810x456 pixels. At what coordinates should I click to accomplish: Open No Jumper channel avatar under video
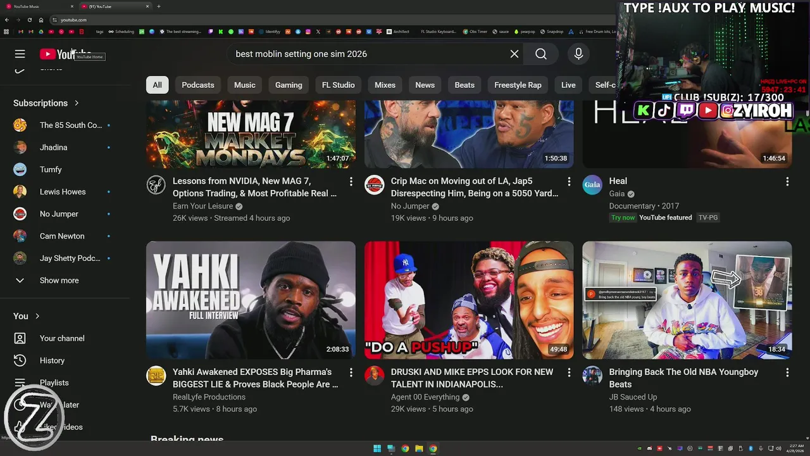(375, 185)
